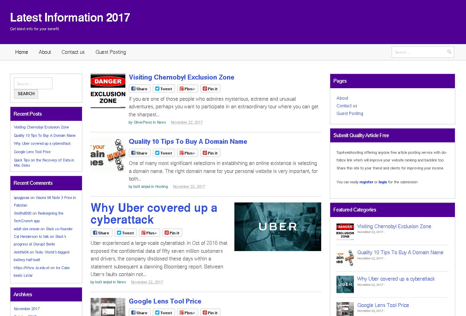Open the large Uber featured image
Screen dimensions: 466x316
point(278,227)
